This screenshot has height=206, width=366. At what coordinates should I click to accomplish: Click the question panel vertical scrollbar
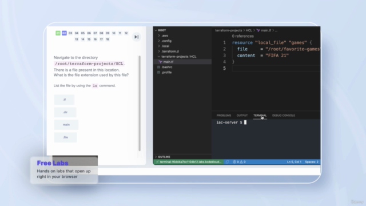(x=140, y=103)
